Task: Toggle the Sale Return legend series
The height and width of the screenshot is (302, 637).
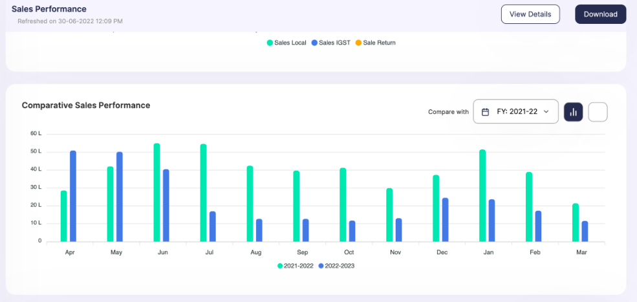Action: click(375, 43)
